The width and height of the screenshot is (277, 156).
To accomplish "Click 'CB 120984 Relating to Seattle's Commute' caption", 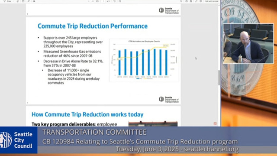I will click(x=140, y=142).
